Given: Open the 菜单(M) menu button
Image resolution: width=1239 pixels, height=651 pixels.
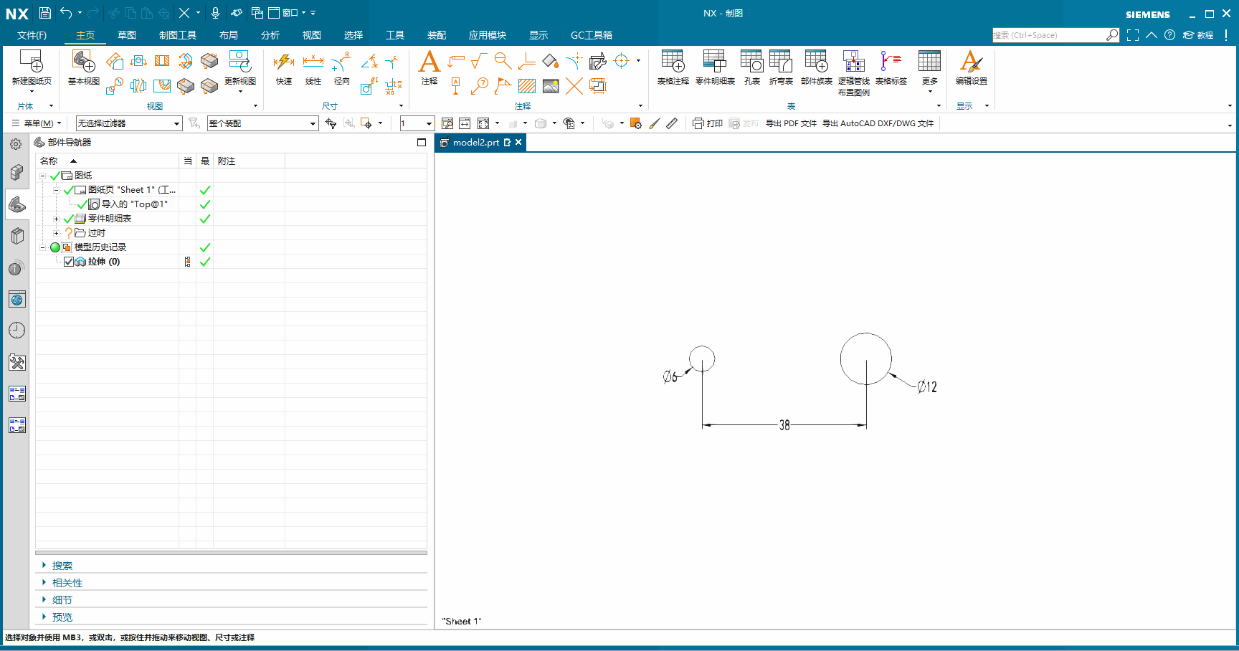Looking at the screenshot, I should [x=37, y=123].
